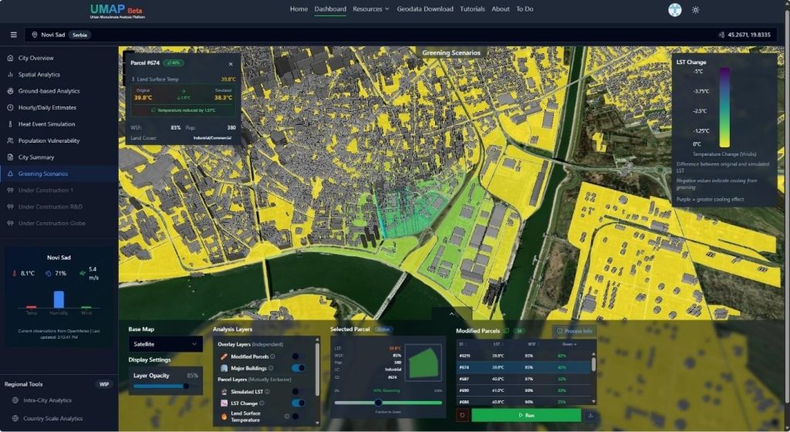
Task: Sort modified parcels by LST column
Action: tap(497, 344)
